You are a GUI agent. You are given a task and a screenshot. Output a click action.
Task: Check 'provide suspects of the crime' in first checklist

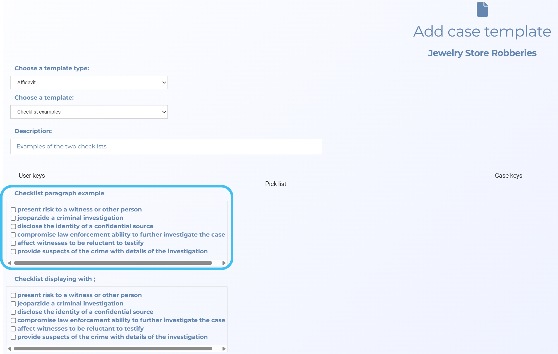13,252
